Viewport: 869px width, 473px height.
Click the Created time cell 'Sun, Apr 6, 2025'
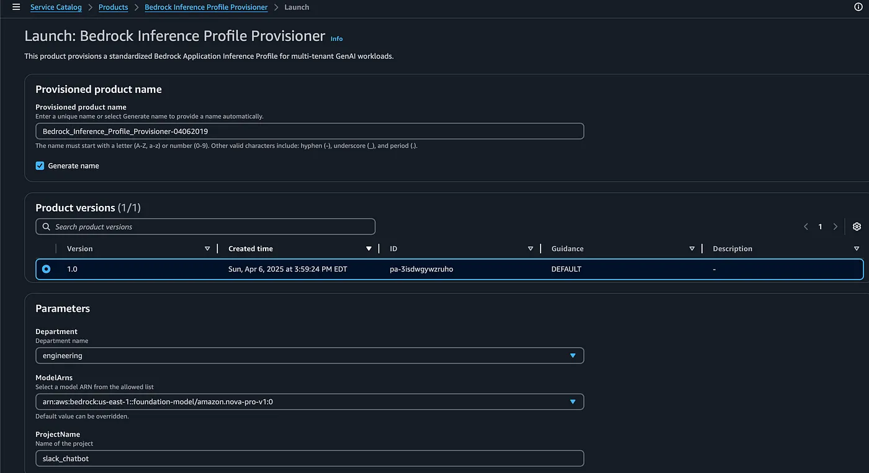[287, 270]
